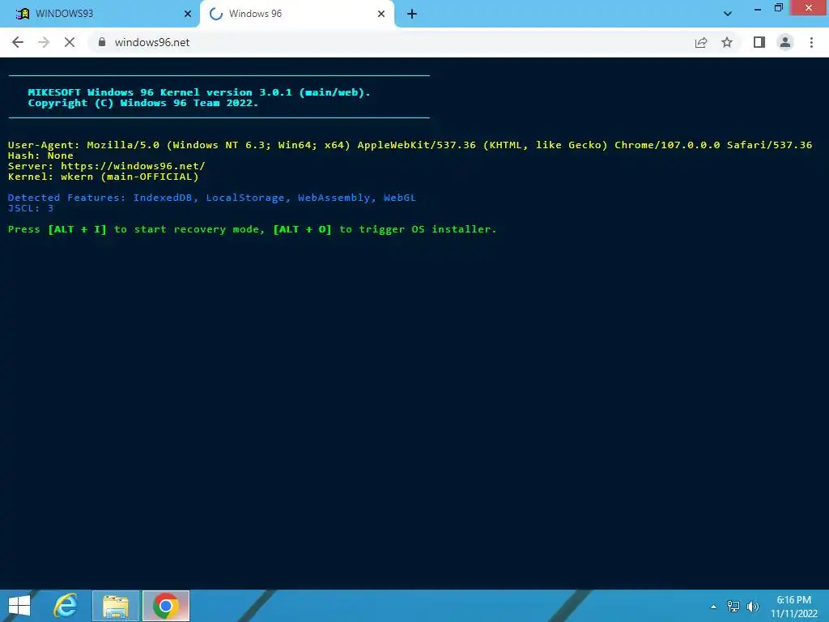This screenshot has height=622, width=829.
Task: Show hidden system tray icons
Action: [714, 607]
